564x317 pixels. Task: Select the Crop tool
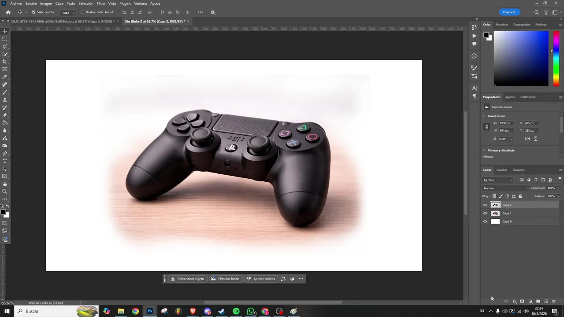pyautogui.click(x=5, y=62)
